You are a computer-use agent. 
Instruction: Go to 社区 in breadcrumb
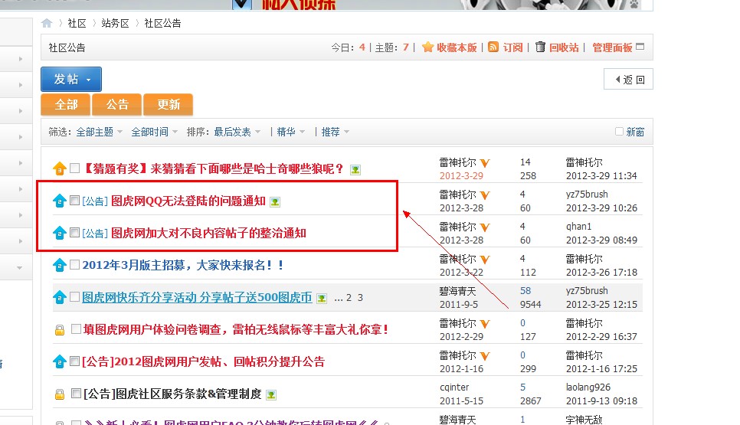[x=77, y=23]
